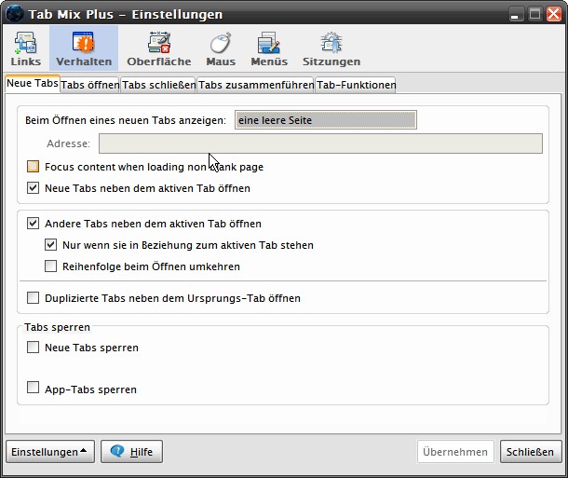Open the Maus settings category
The image size is (568, 478).
[221, 48]
